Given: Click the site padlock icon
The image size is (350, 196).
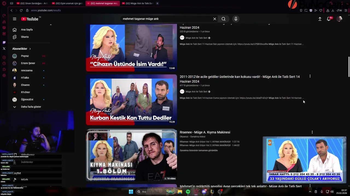Looking at the screenshot, I should pyautogui.click(x=27, y=10).
